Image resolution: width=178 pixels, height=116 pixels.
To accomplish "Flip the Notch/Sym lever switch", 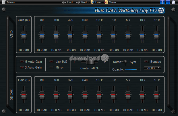I will pos(125,62).
